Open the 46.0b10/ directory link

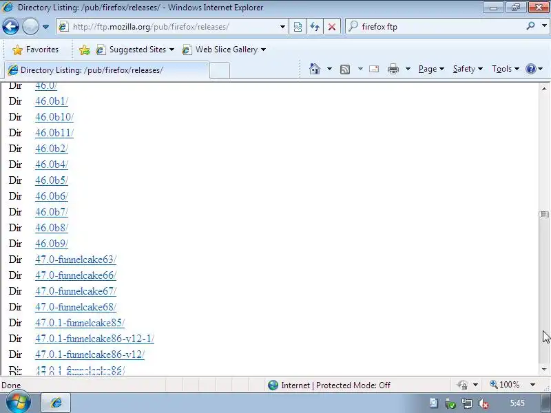click(54, 117)
